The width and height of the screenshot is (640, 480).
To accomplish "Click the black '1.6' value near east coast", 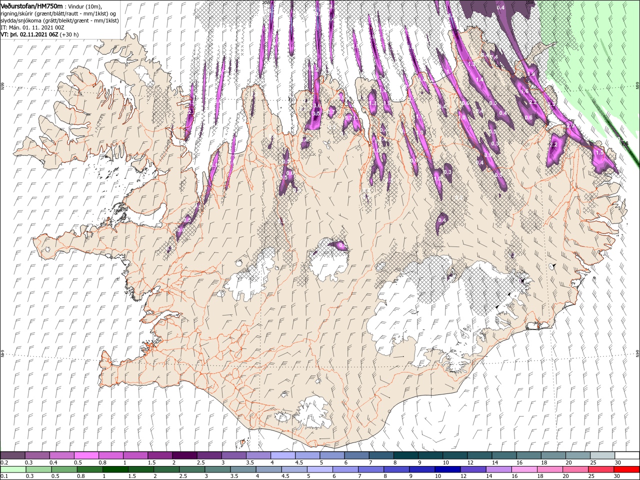I will pyautogui.click(x=624, y=143).
